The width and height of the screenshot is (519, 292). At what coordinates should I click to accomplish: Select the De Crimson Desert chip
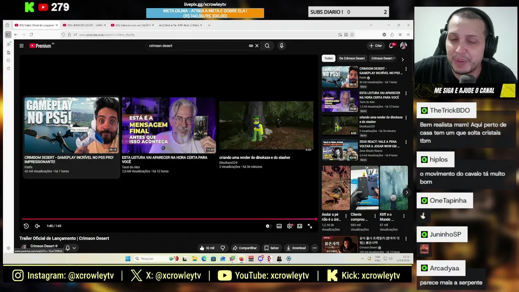[x=352, y=58]
